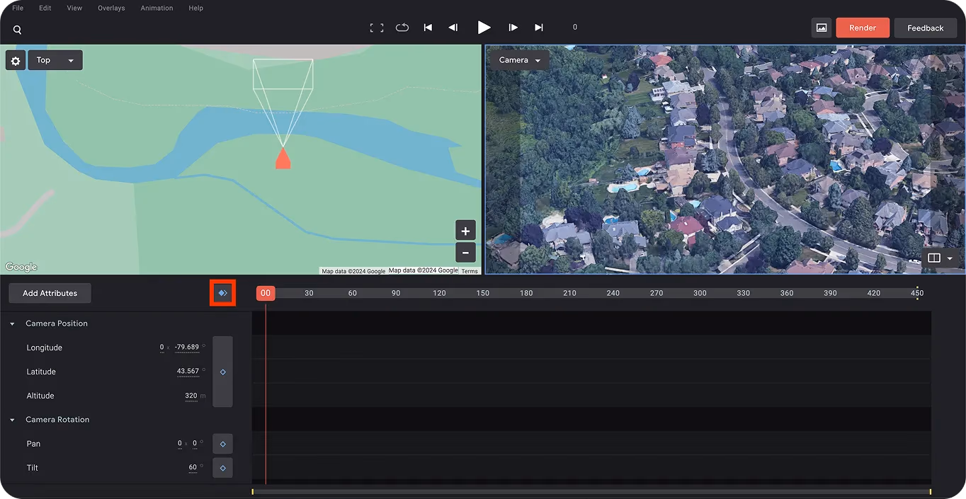Start playback with the play button
The width and height of the screenshot is (966, 499).
pos(484,28)
